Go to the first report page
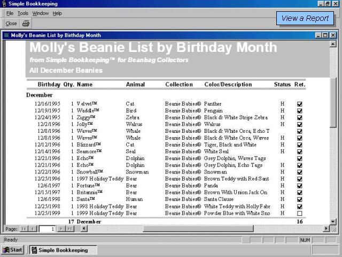 coord(24,229)
